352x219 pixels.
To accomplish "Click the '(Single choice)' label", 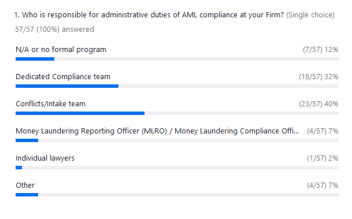I will click(310, 15).
